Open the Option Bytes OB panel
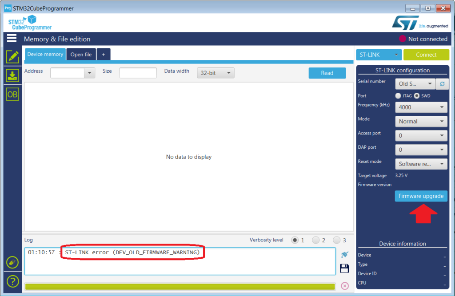The width and height of the screenshot is (455, 296). pos(12,95)
